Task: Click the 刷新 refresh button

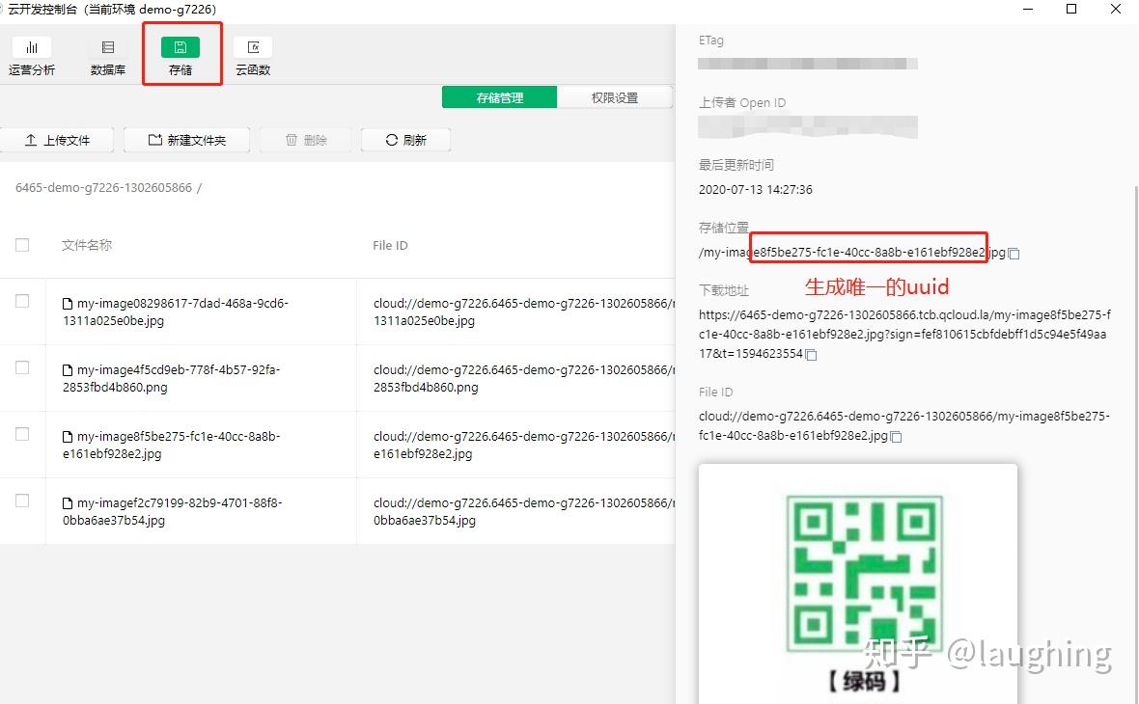Action: [406, 140]
